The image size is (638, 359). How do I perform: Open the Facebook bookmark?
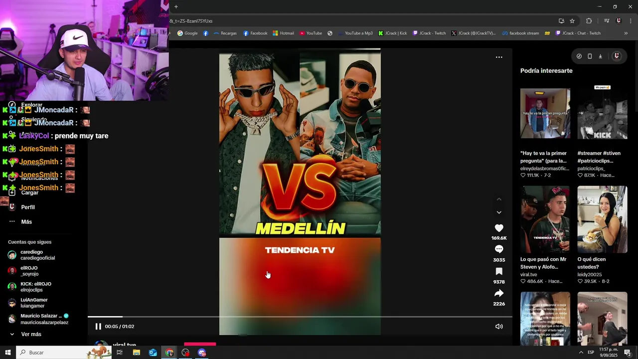coord(255,33)
